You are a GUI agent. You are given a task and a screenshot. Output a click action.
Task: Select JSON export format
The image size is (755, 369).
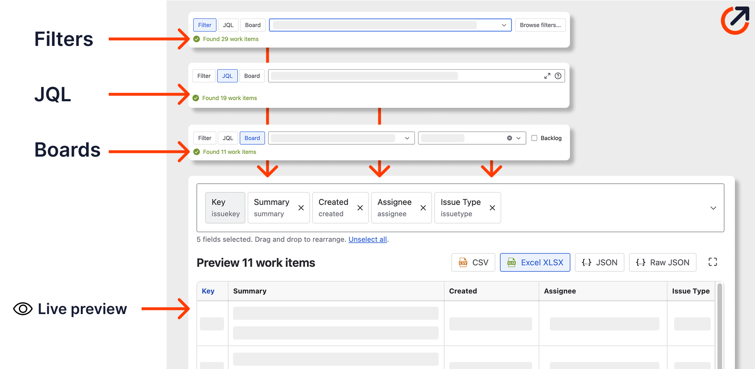(599, 262)
